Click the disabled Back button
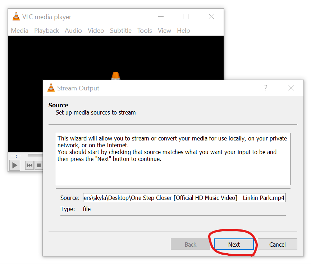Screen dimensions: 311x264 point(191,244)
